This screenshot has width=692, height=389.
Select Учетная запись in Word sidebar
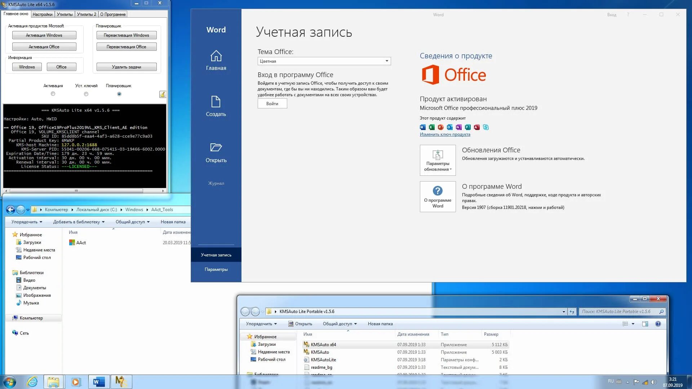[x=216, y=255]
